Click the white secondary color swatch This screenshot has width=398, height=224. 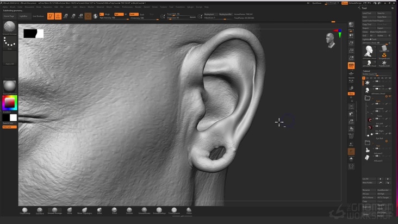[13, 117]
